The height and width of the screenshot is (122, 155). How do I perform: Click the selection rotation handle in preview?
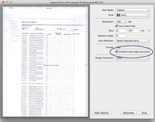coord(58,65)
